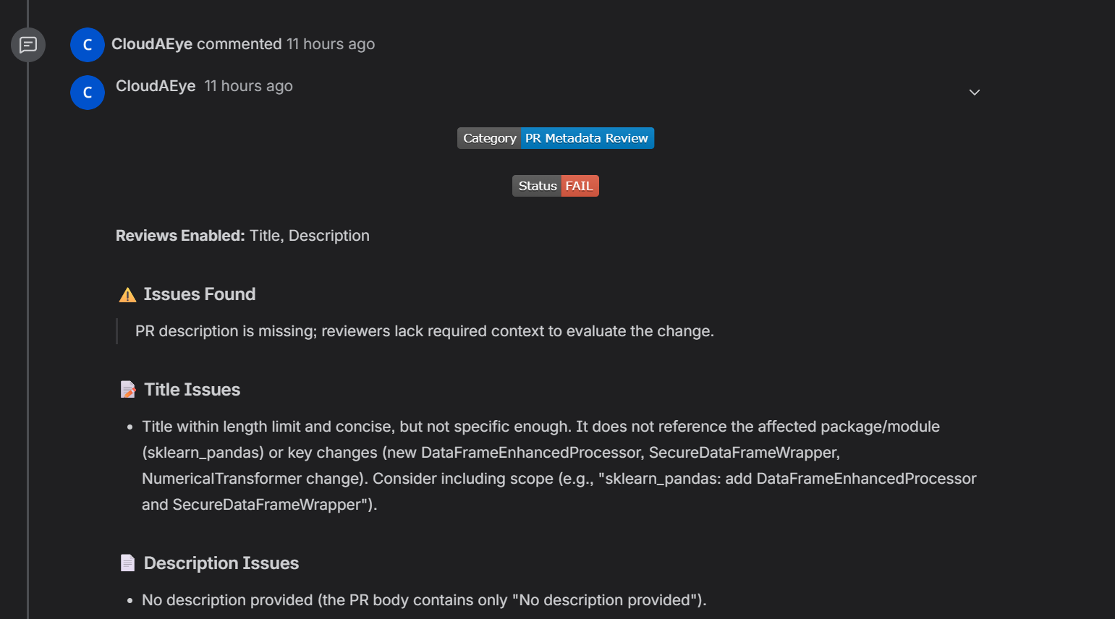Click the FAIL portion of status badge
This screenshot has height=619, width=1115.
click(x=579, y=186)
